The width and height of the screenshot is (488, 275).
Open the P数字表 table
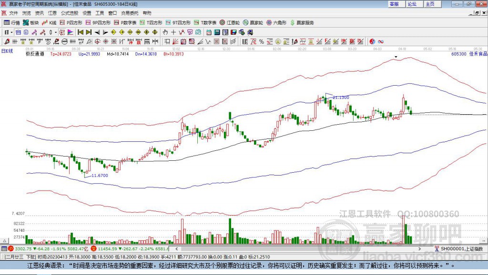125,23
